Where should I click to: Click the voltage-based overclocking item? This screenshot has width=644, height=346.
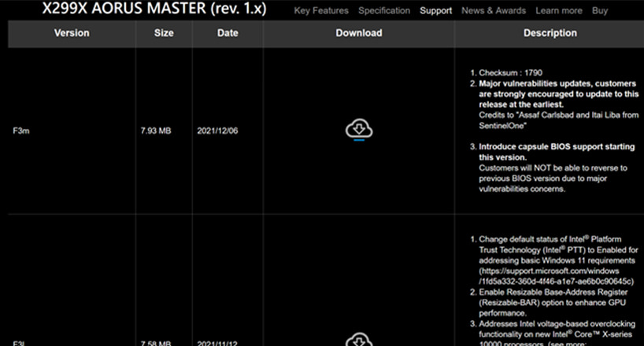[557, 333]
